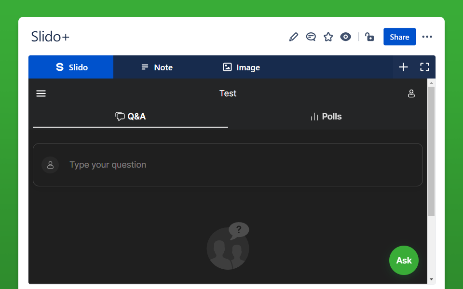Click the vertical scrollbar thumb
Viewport: 463px width, 289px height.
431,151
